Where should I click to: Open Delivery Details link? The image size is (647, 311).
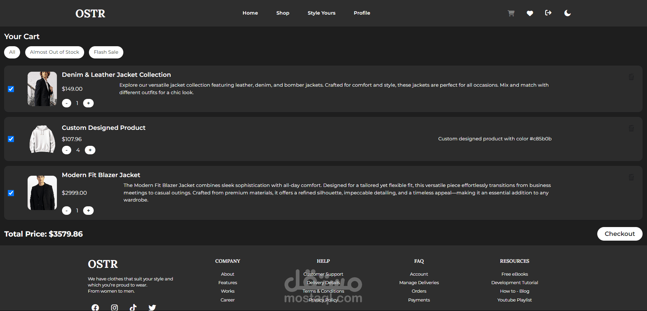(x=323, y=283)
